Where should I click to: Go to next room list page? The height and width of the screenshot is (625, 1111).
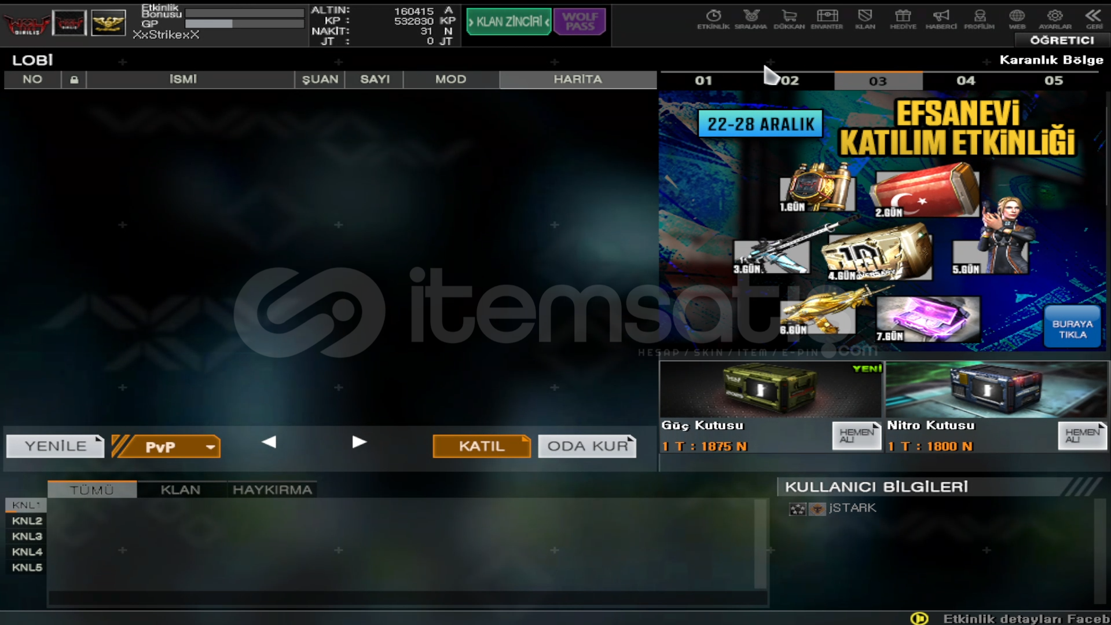(359, 443)
